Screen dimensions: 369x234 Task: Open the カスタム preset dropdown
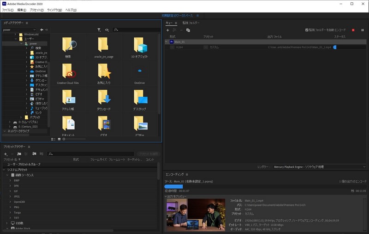tap(206, 47)
